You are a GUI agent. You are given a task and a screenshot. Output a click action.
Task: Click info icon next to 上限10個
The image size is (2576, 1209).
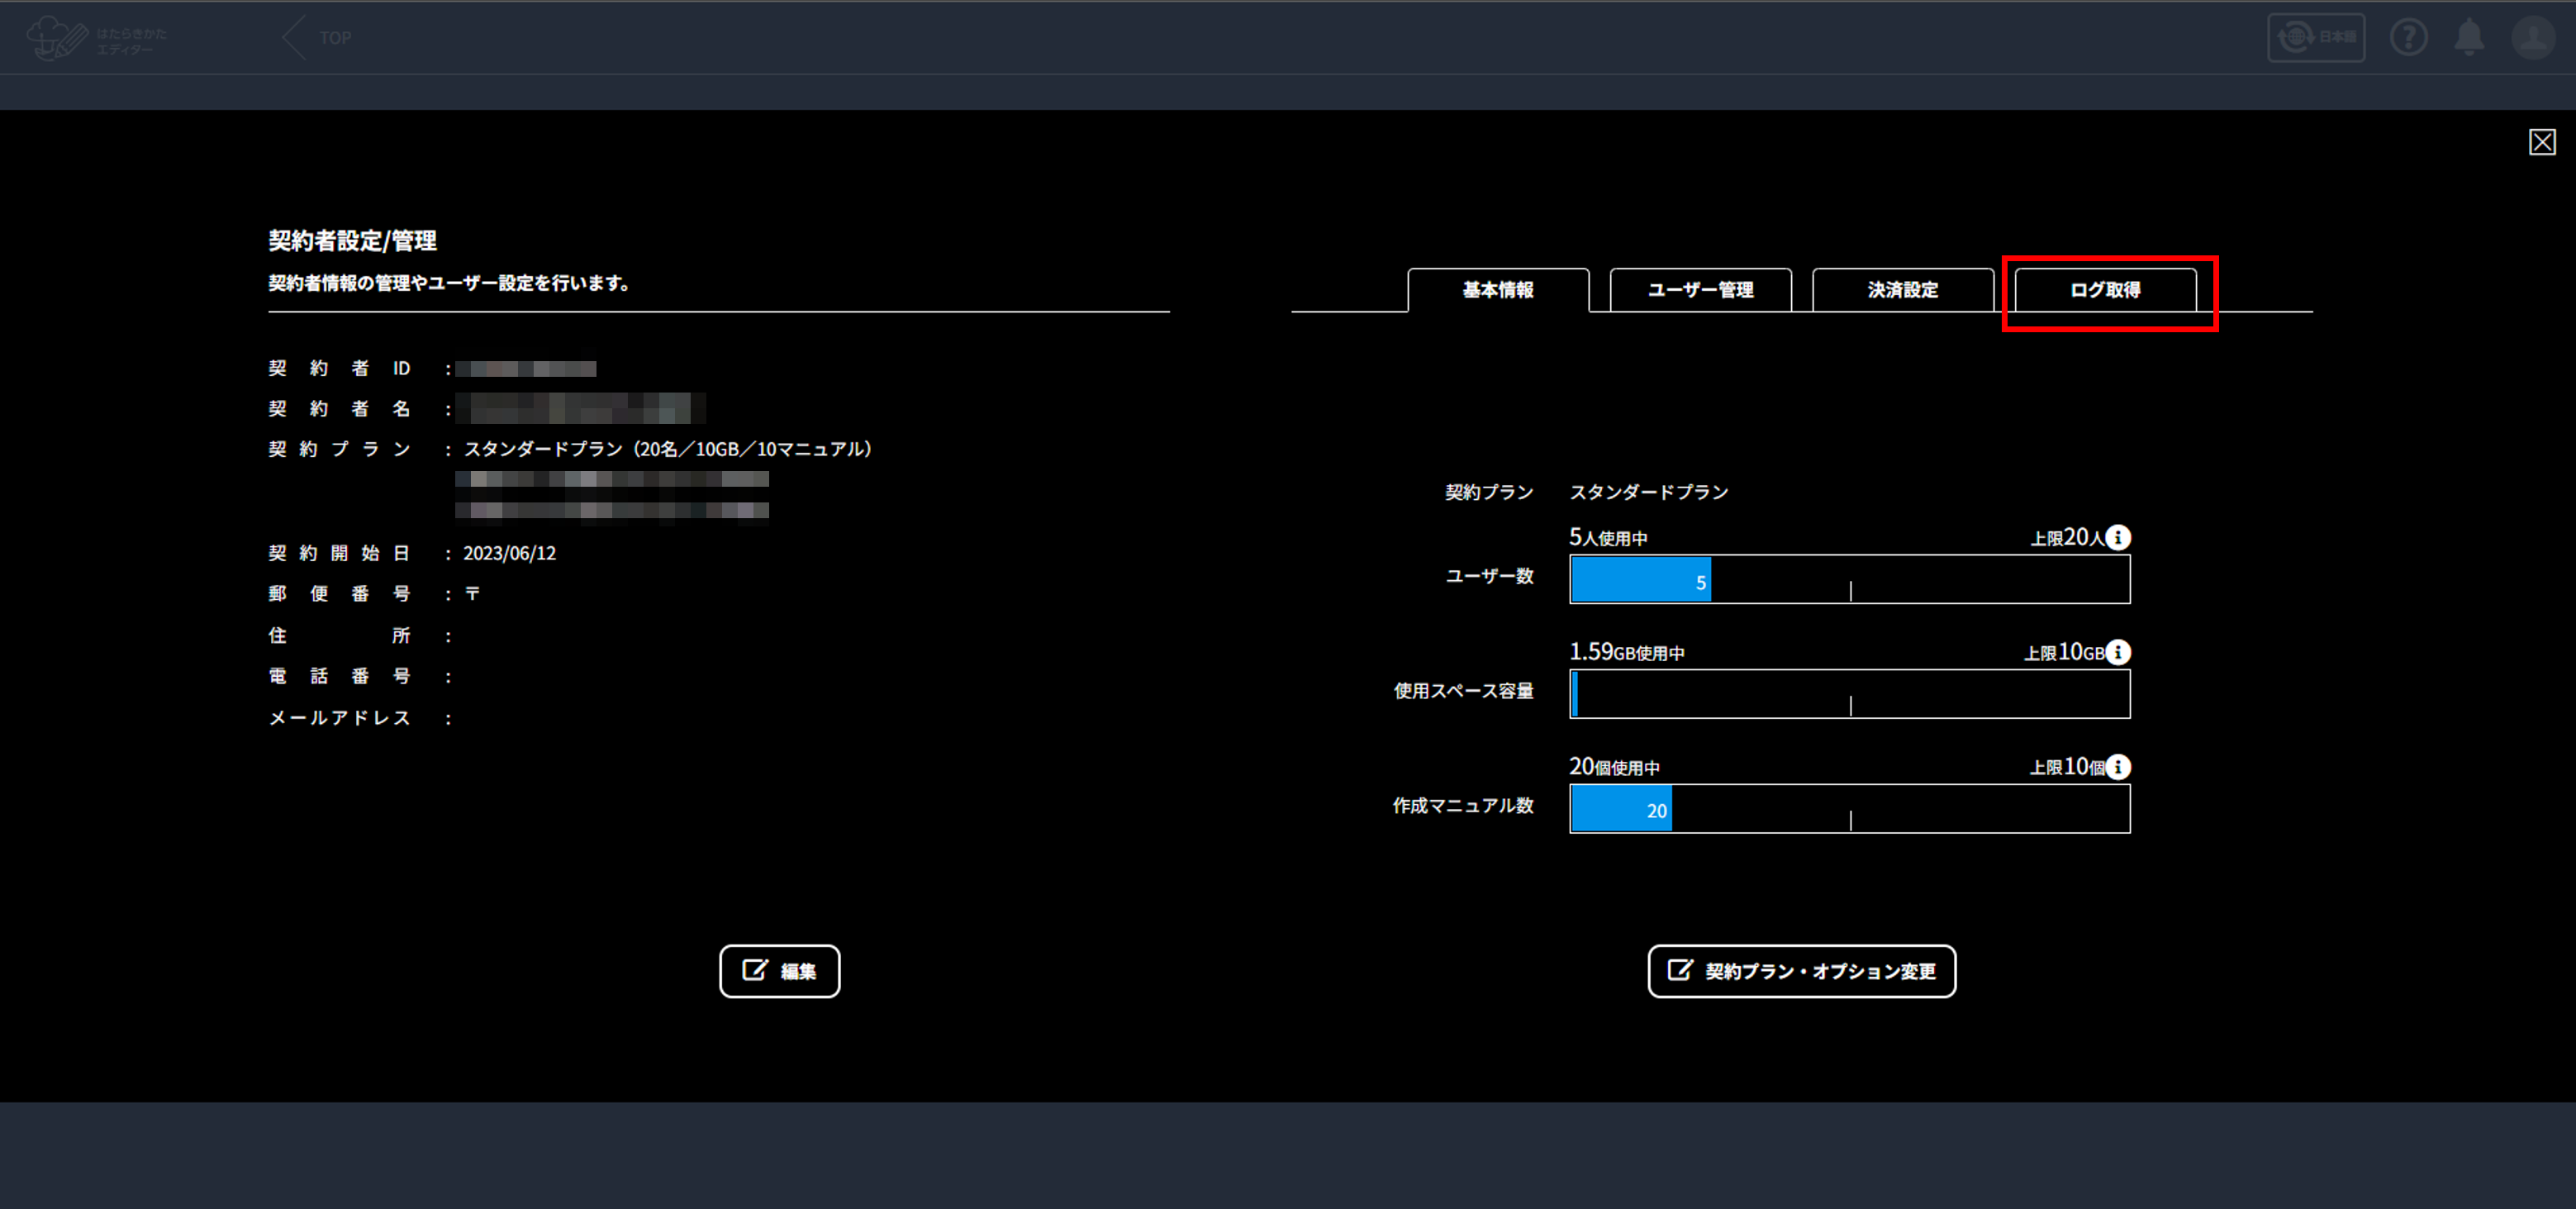point(2118,767)
